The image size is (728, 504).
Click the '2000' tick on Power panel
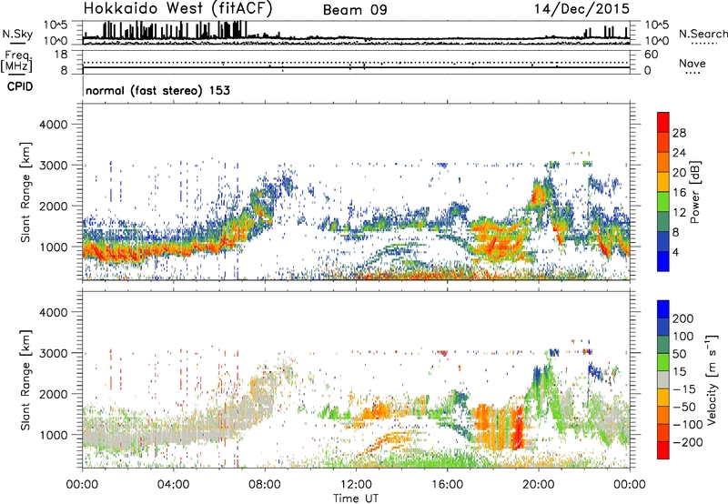tap(54, 206)
